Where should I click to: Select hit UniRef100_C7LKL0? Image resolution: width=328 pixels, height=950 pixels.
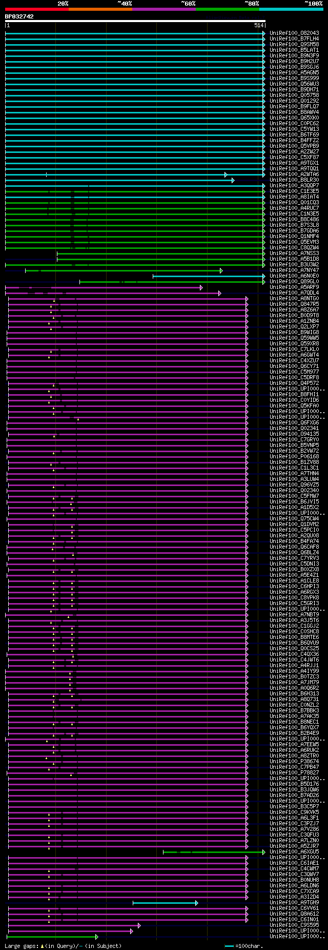(x=294, y=349)
